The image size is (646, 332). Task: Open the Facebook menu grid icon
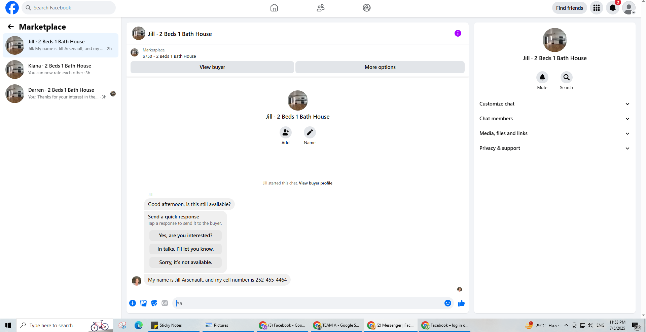point(597,8)
